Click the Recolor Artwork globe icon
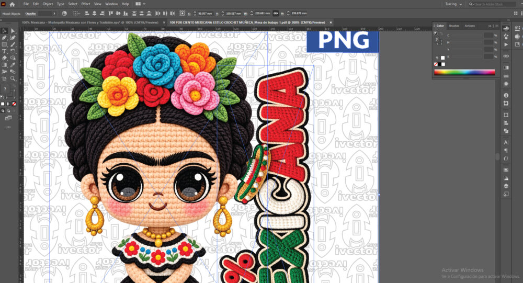The image size is (523, 283). [x=64, y=14]
